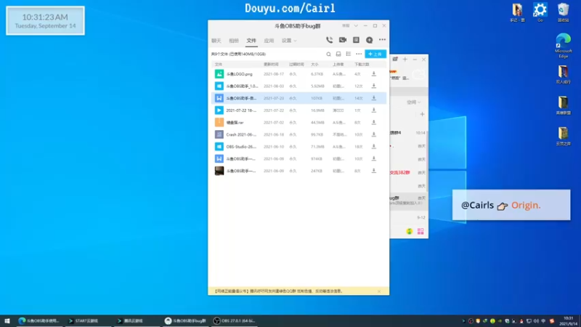Switch to the OBS 27.0.1 taskbar item
581x327 pixels.
234,320
